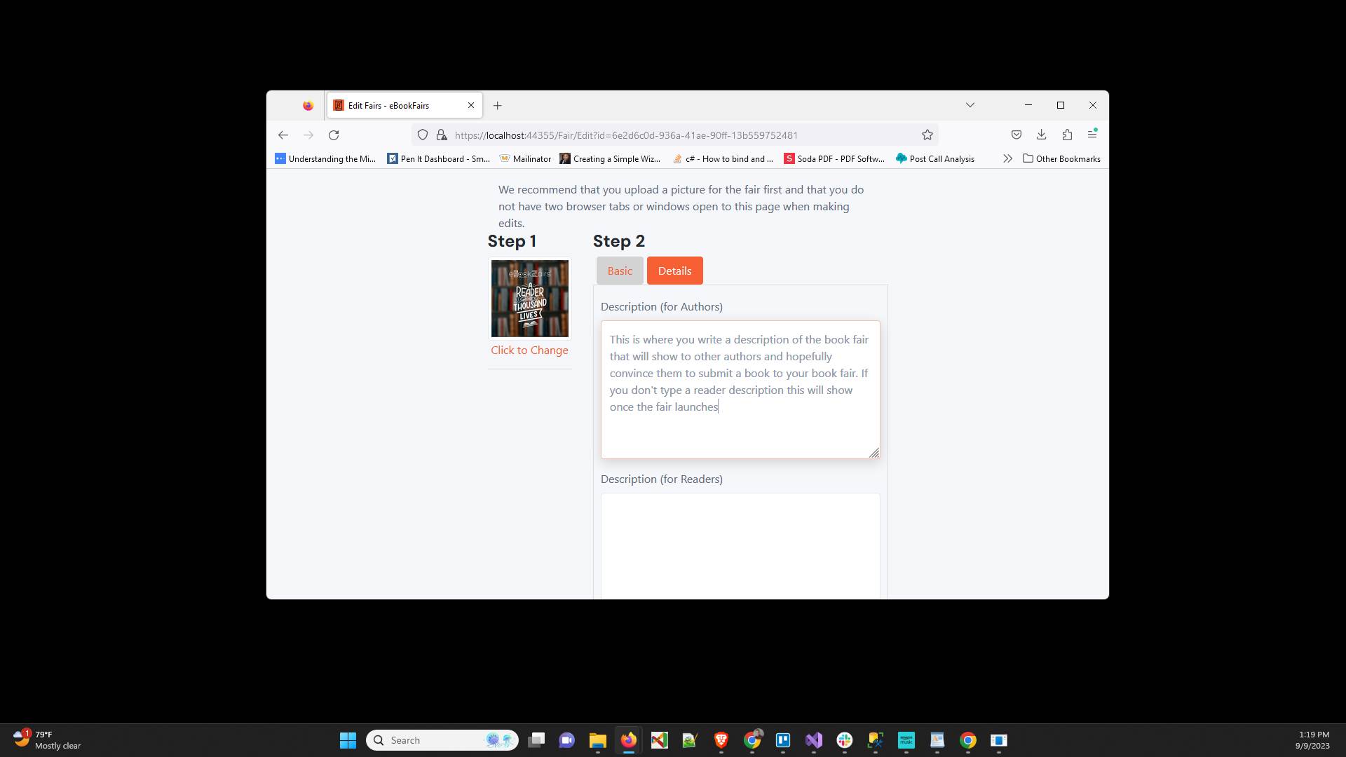Open the Firefox application menu hamburger icon
This screenshot has width=1346, height=757.
pos(1092,135)
